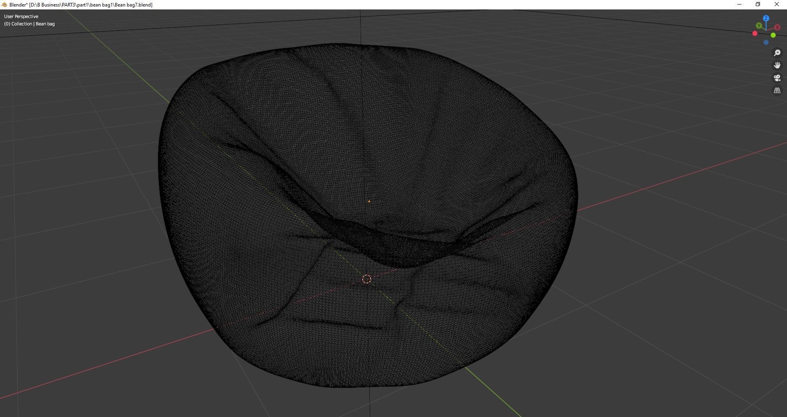Image resolution: width=787 pixels, height=417 pixels.
Task: Click the hand pan view icon
Action: pos(777,65)
